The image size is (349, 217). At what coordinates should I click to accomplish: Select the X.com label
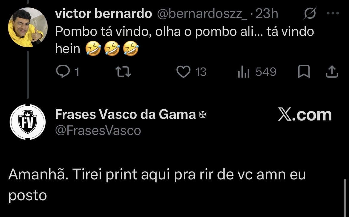pos(305,115)
